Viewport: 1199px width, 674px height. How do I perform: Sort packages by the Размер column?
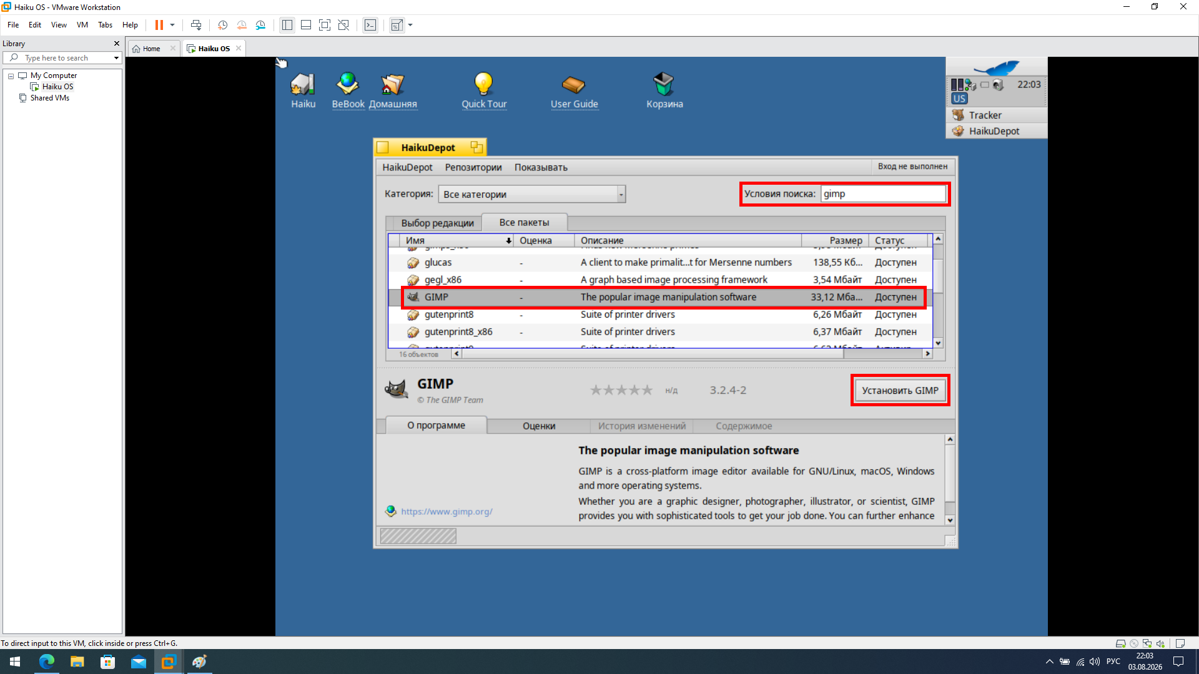click(835, 240)
